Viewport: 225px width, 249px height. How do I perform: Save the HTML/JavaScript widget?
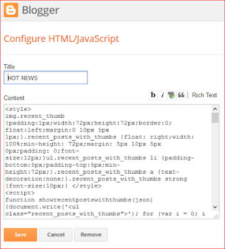tap(21, 235)
